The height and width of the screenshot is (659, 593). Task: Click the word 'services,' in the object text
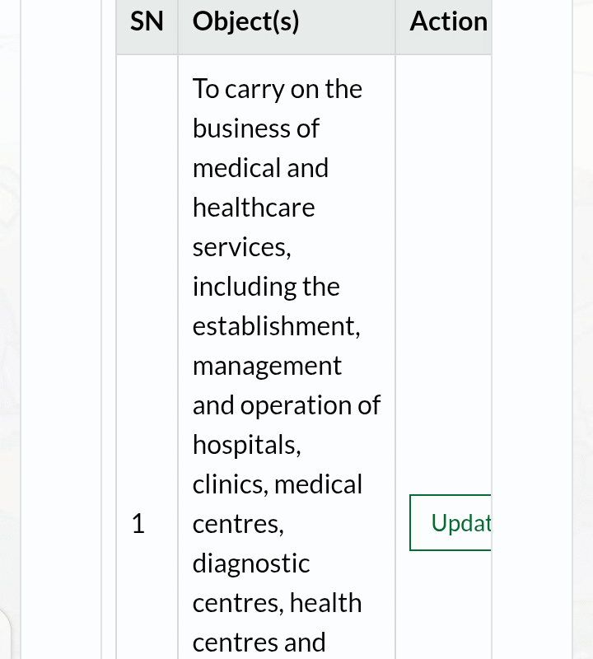pos(241,247)
